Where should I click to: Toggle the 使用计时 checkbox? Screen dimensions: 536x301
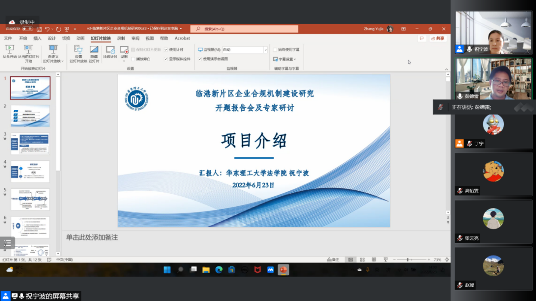(x=166, y=50)
